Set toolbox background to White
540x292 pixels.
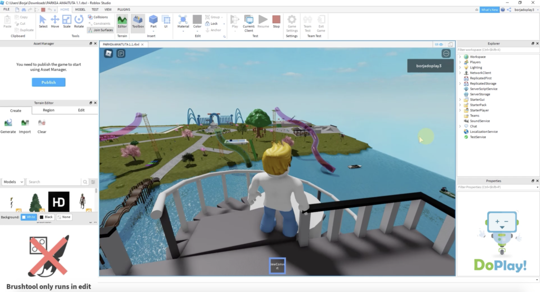(x=28, y=217)
